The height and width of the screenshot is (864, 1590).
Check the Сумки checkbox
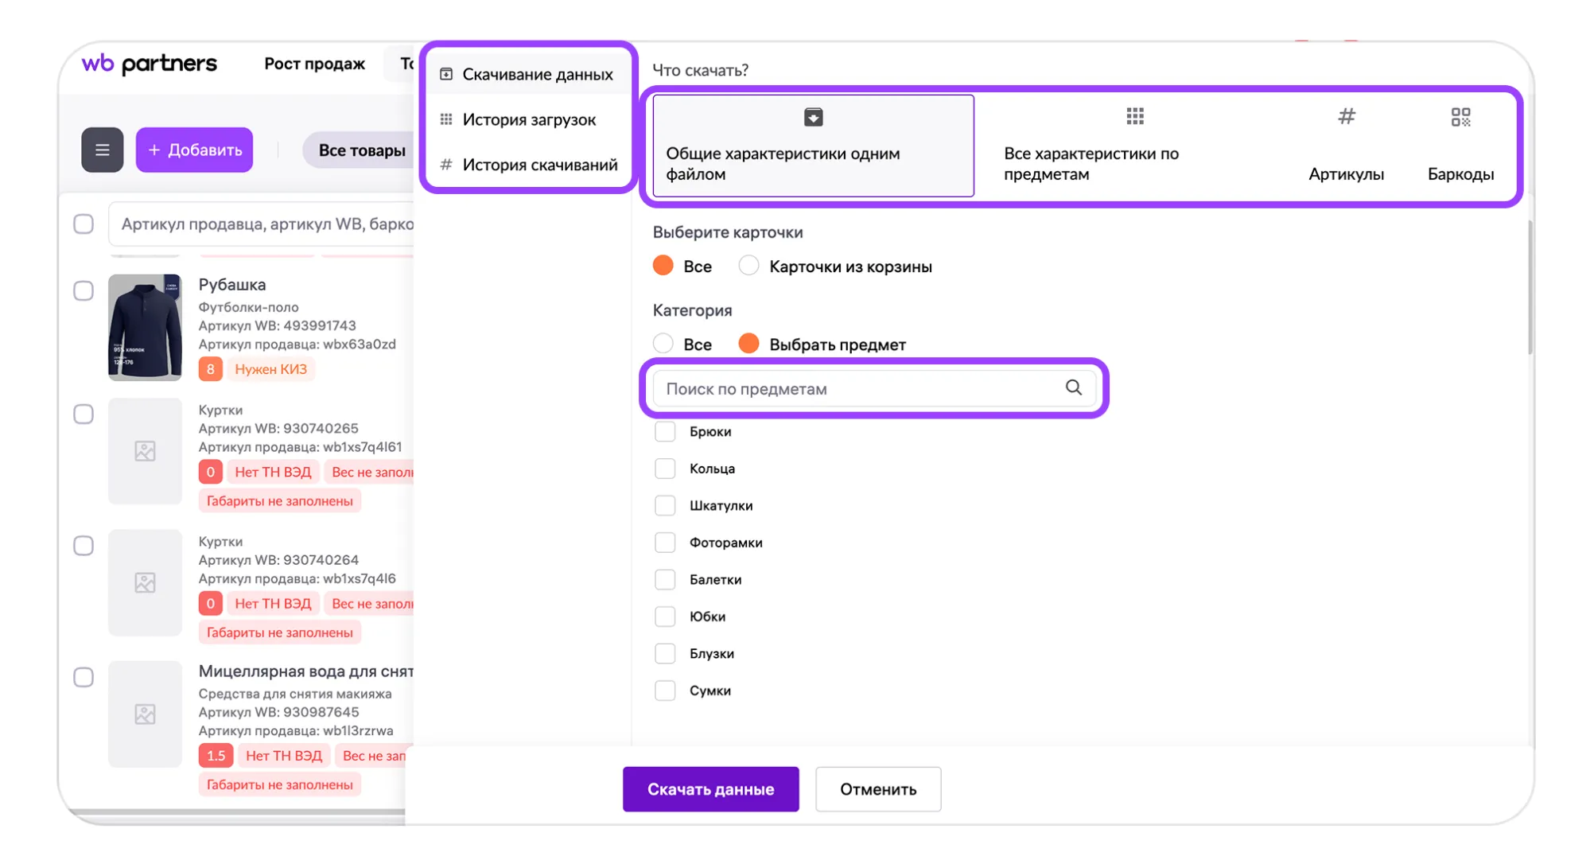665,691
